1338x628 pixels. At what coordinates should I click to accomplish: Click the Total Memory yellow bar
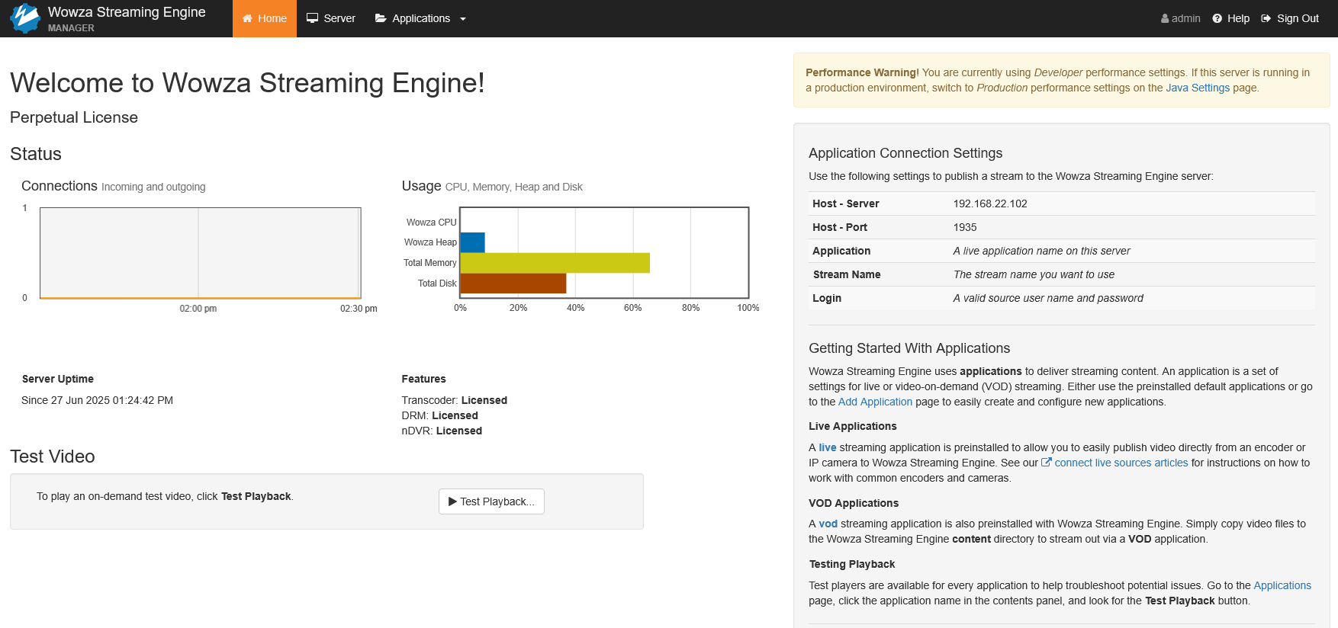pos(555,263)
